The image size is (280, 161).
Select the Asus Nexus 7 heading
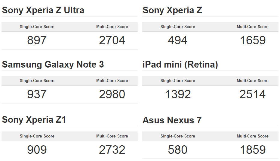pos(172,120)
